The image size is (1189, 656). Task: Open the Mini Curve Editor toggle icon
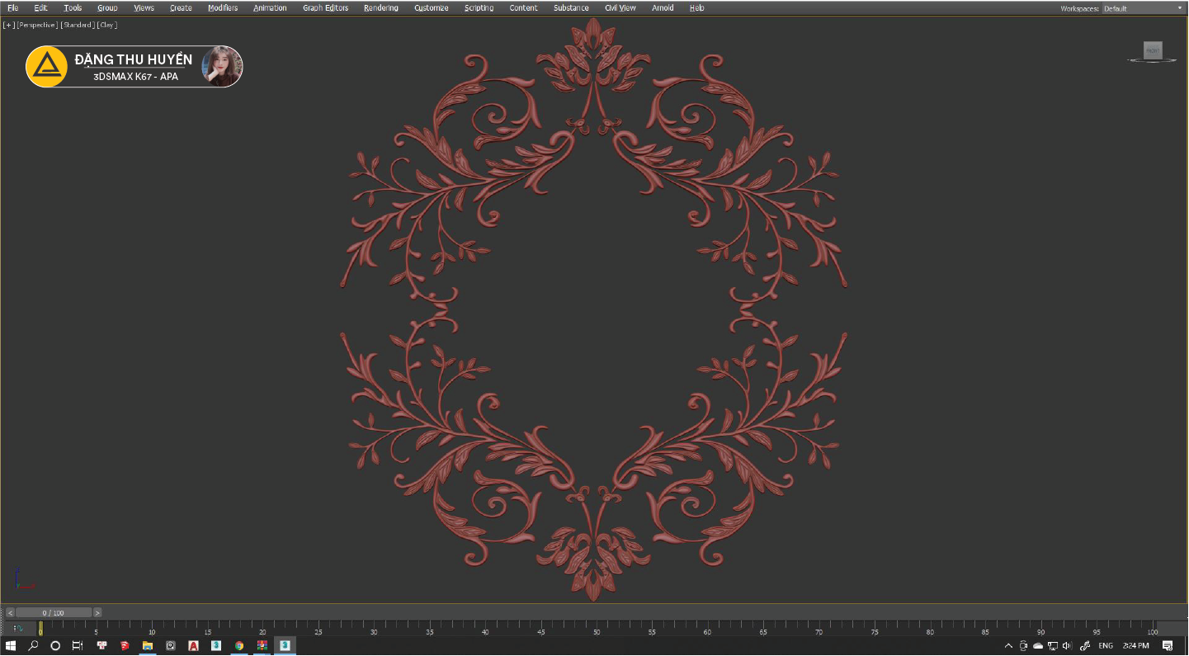18,629
